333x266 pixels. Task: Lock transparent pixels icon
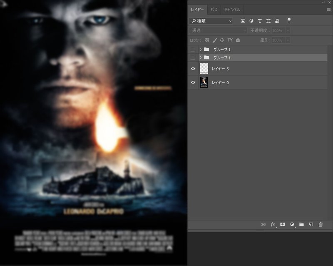coord(206,40)
